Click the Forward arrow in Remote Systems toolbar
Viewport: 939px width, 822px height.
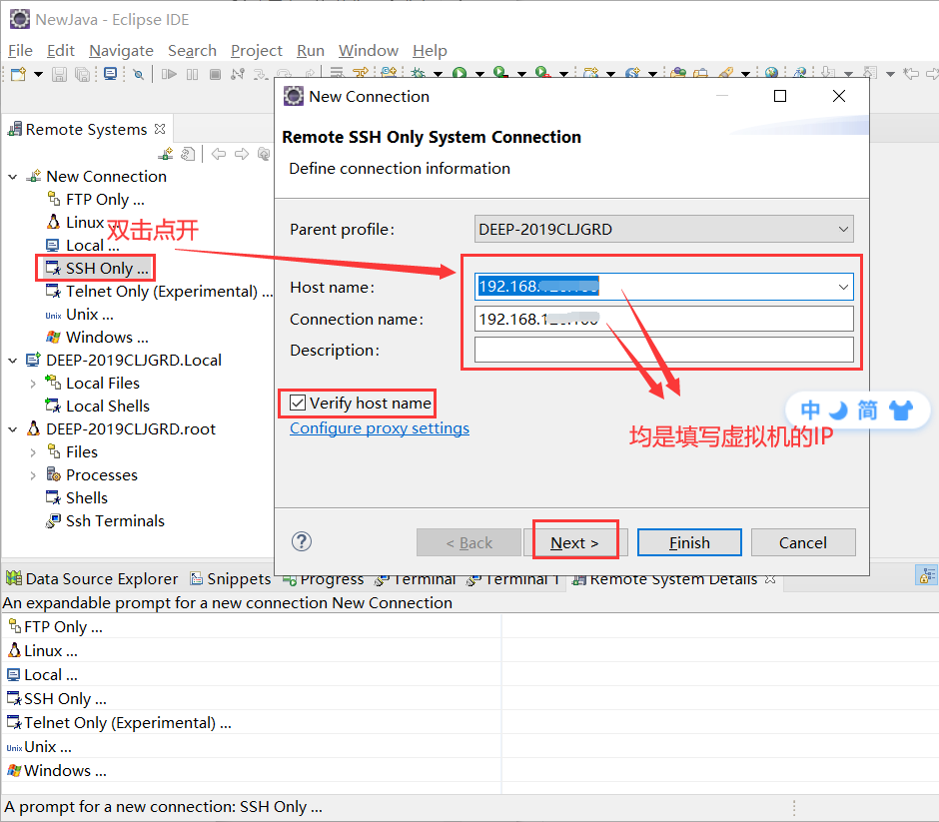pyautogui.click(x=242, y=154)
